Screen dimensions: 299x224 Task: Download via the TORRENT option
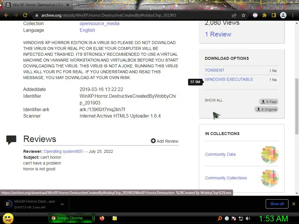tap(214, 70)
